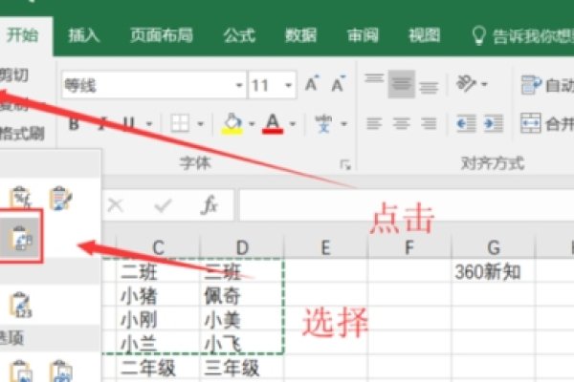Switch to the 公式 tab

pos(239,35)
